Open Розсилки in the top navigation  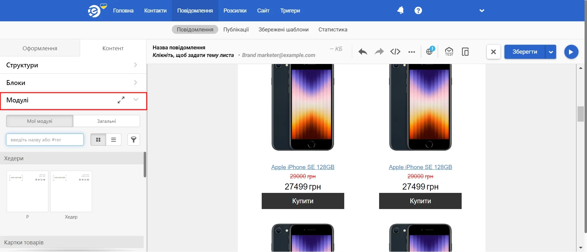pos(235,11)
